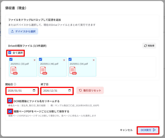The height and width of the screenshot is (138, 165).
Task: Remove file 20250911 (46).pdf with the red X
Action: point(64,60)
